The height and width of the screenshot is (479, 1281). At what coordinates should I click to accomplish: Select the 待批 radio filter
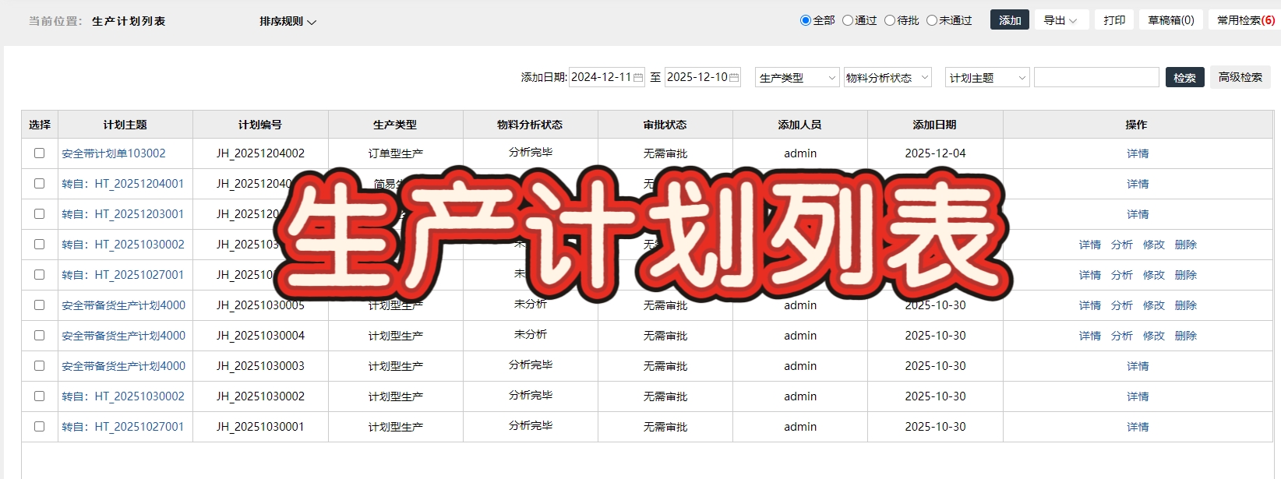pos(890,20)
